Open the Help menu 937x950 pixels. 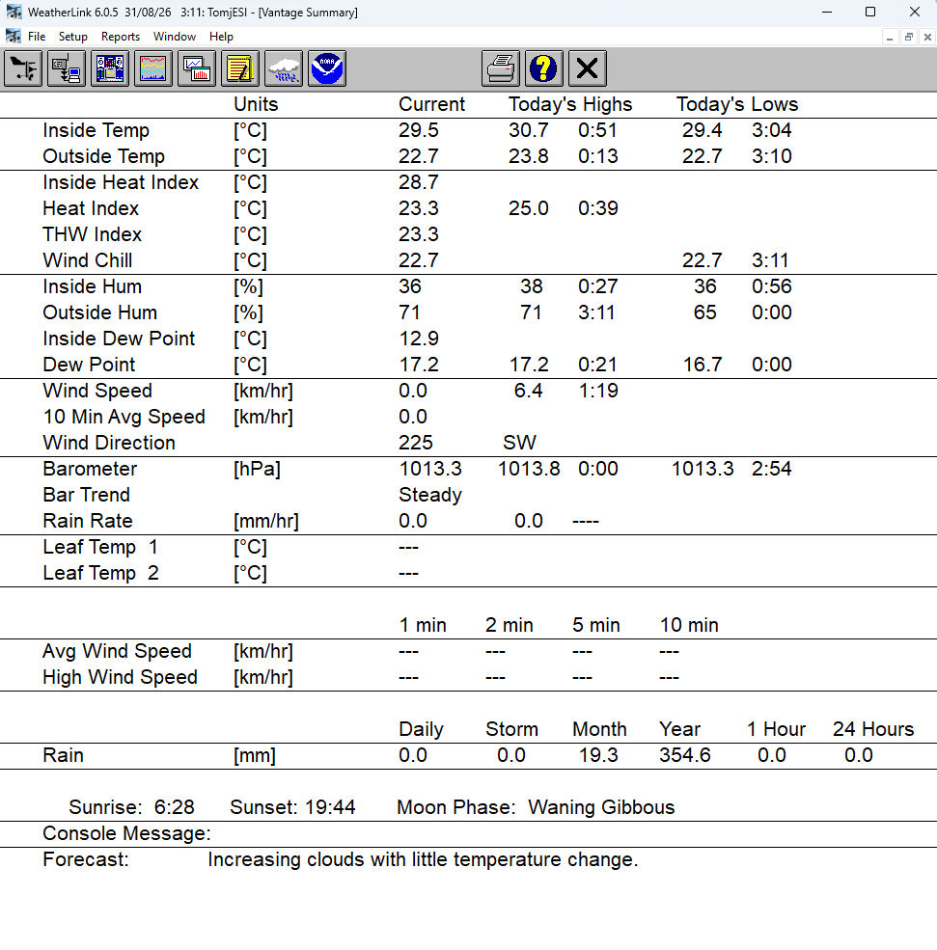coord(221,37)
